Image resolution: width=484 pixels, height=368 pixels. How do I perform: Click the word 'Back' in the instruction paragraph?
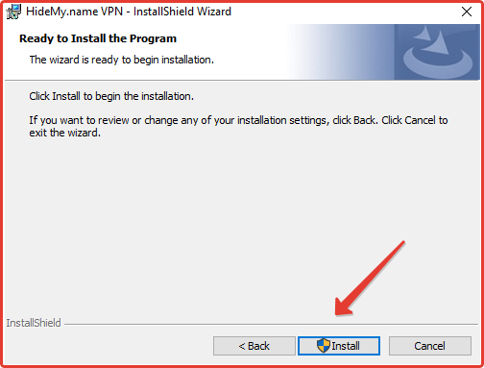point(364,120)
